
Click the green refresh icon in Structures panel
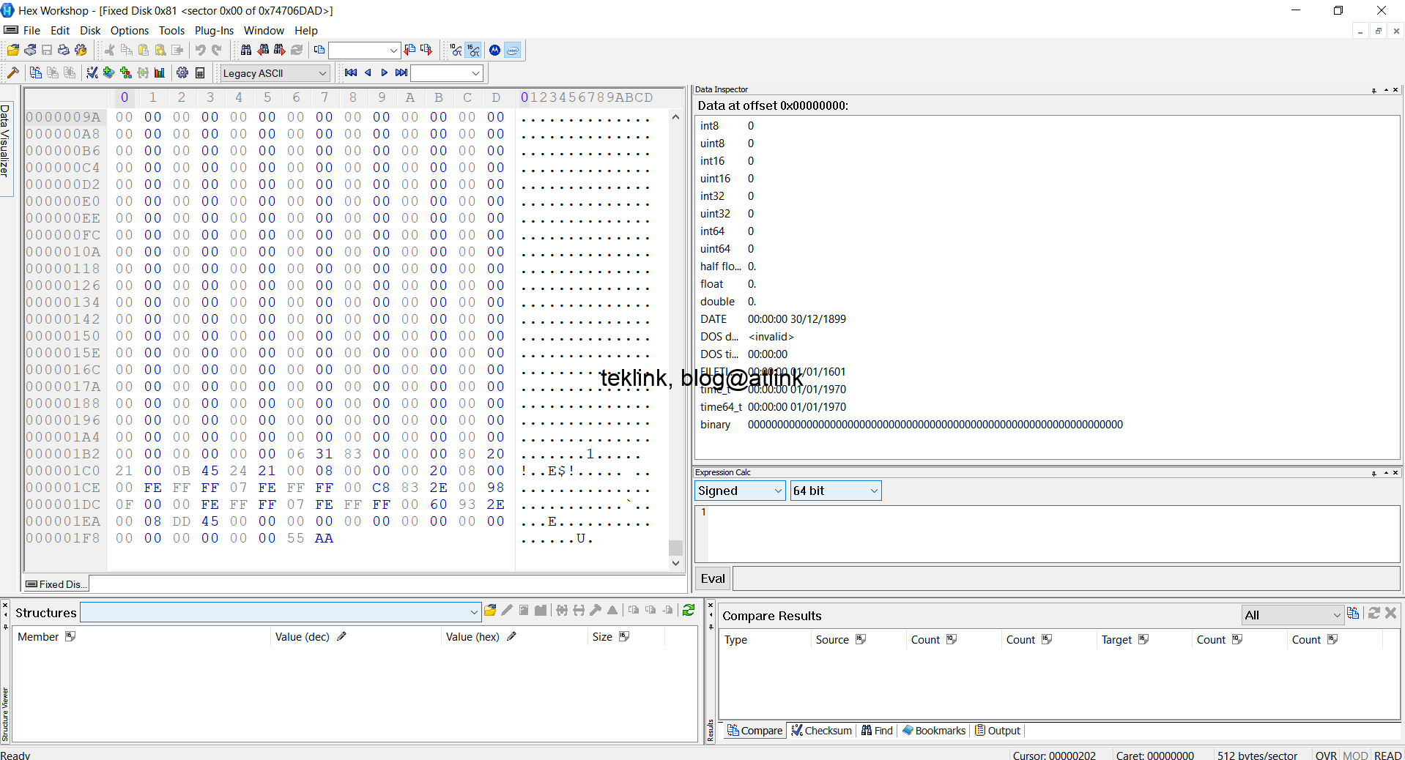(x=689, y=610)
